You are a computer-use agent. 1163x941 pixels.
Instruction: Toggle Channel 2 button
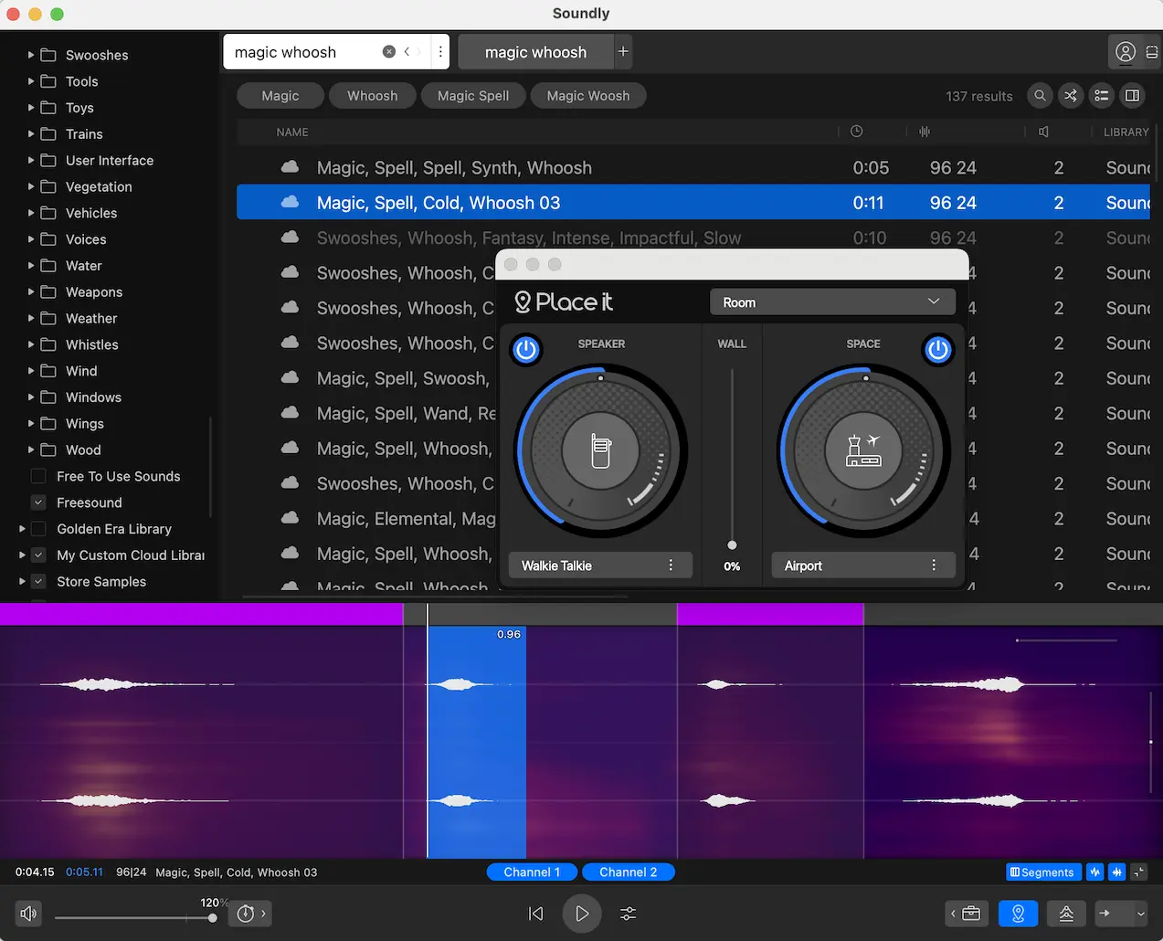[x=629, y=872]
